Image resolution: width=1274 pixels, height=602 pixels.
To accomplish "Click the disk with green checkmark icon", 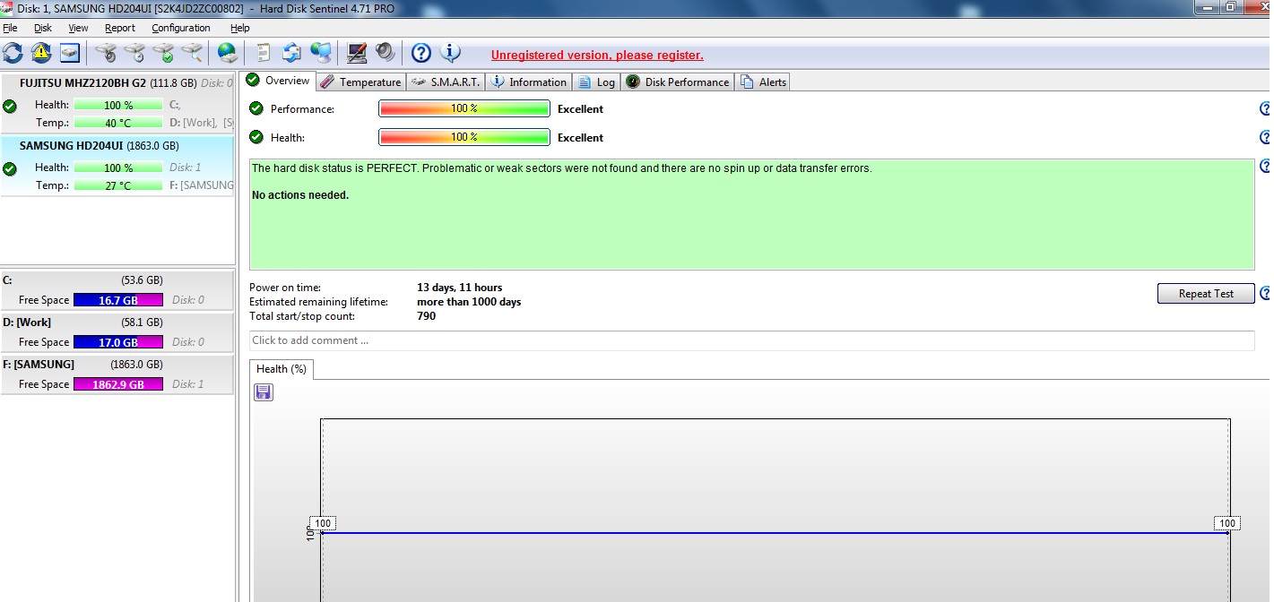I will tap(163, 53).
